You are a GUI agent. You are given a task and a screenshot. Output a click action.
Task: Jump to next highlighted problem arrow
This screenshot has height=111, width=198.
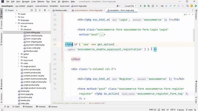coord(193,14)
